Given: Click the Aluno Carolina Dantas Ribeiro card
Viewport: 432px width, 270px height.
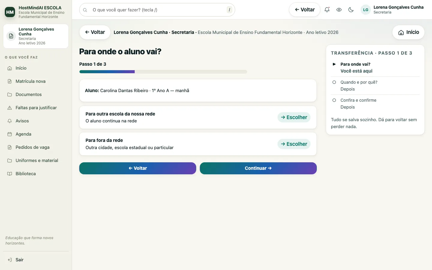Looking at the screenshot, I should point(198,91).
